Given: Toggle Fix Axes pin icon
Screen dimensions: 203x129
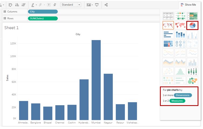Looking at the screenshot, I should pos(55,5).
